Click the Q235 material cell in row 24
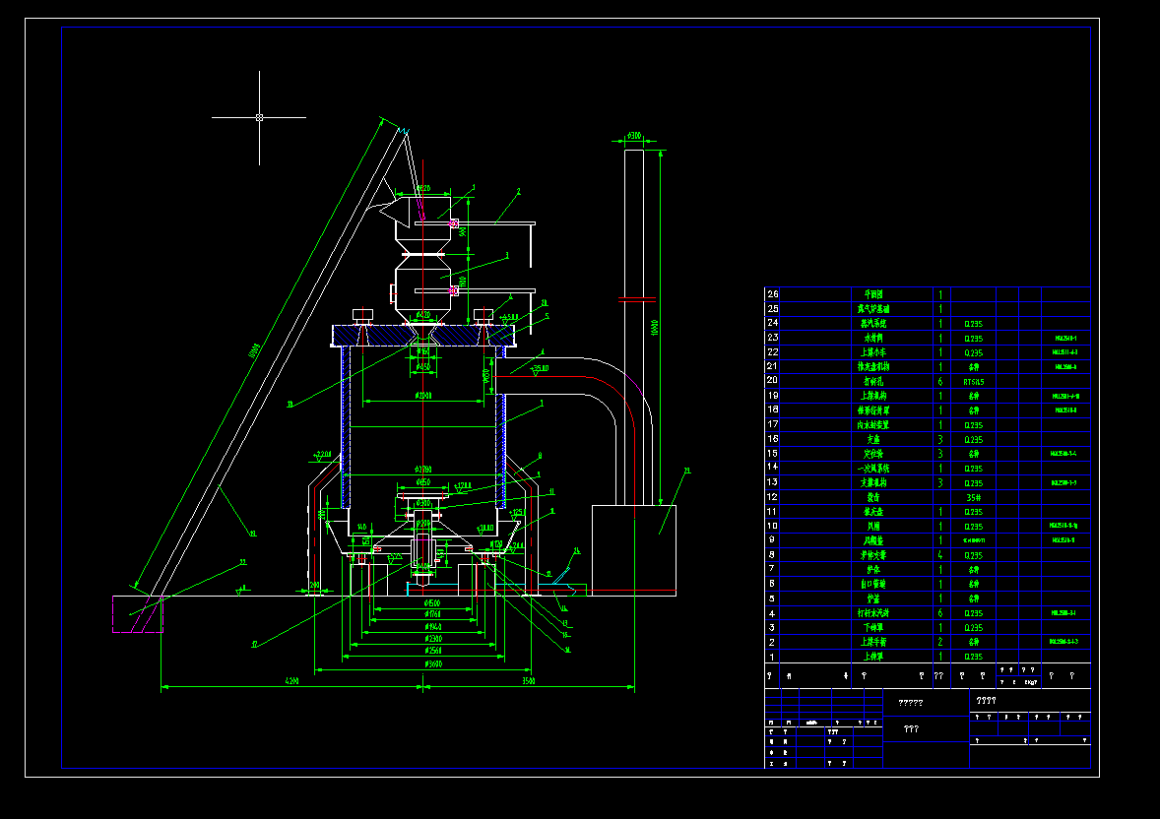 [974, 324]
